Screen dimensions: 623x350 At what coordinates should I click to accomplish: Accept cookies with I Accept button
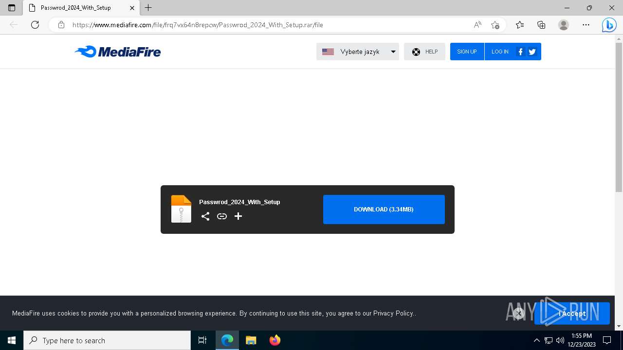tap(572, 314)
